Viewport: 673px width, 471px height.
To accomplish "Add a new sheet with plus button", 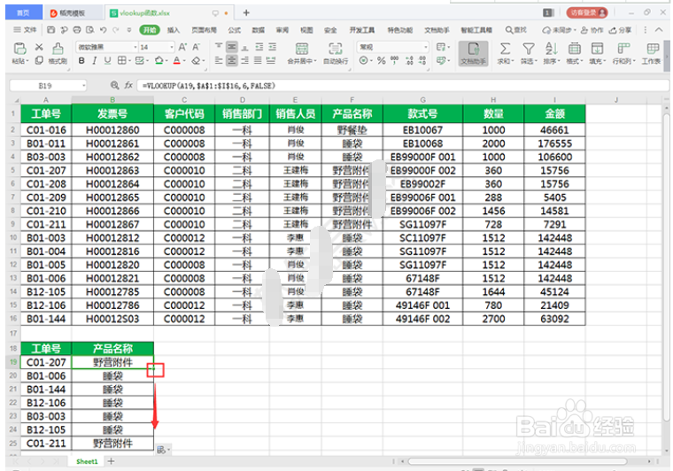I will pyautogui.click(x=112, y=461).
